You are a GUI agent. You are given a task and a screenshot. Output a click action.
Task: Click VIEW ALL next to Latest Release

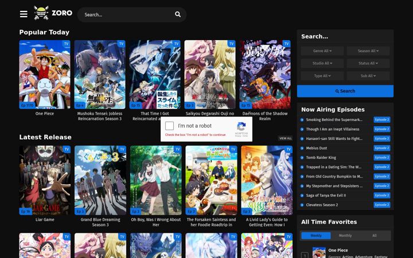(x=285, y=138)
